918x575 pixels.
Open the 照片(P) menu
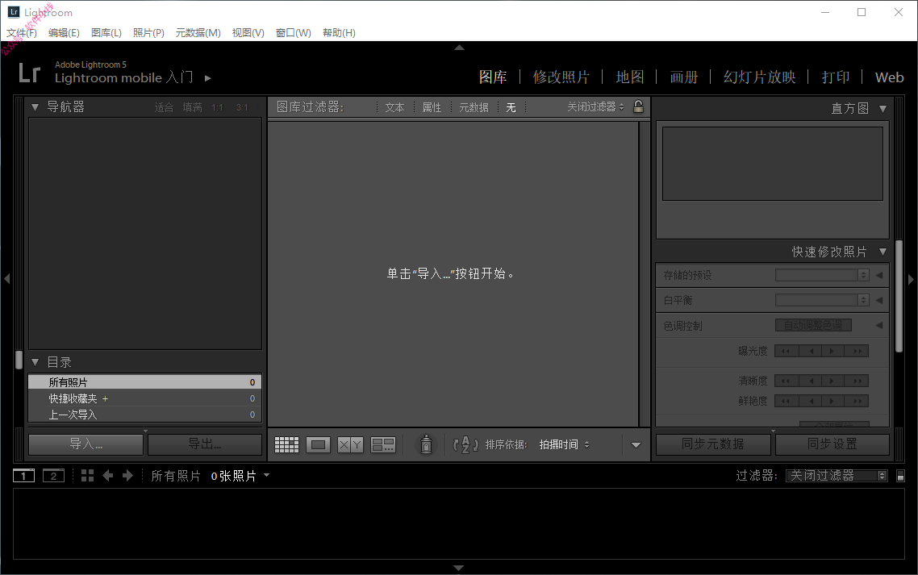pos(148,33)
